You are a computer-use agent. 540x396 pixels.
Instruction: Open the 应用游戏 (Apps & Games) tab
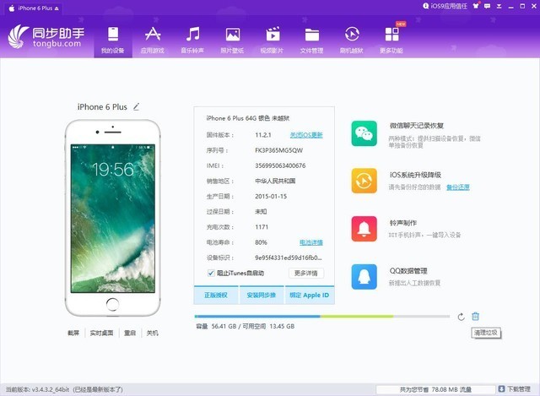(152, 40)
